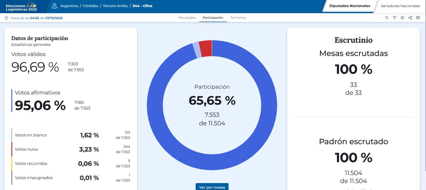Click the red nulos segment of donut chart
Viewport: 426px width, 190px height.
pyautogui.click(x=206, y=48)
